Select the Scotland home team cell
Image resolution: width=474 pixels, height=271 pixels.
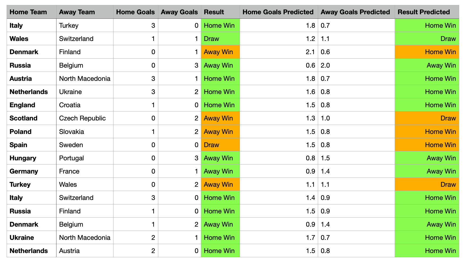(23, 118)
